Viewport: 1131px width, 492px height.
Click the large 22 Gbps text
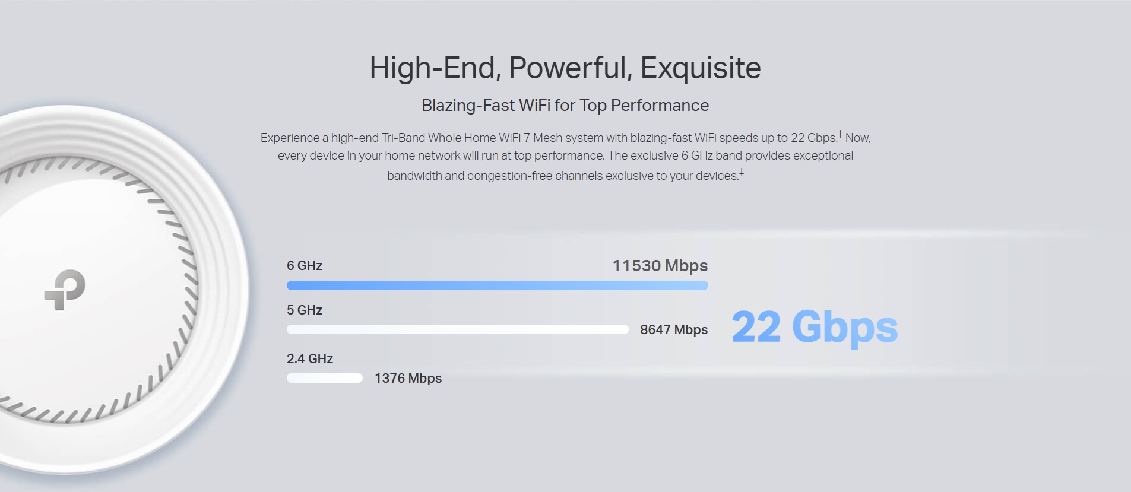[x=815, y=327]
